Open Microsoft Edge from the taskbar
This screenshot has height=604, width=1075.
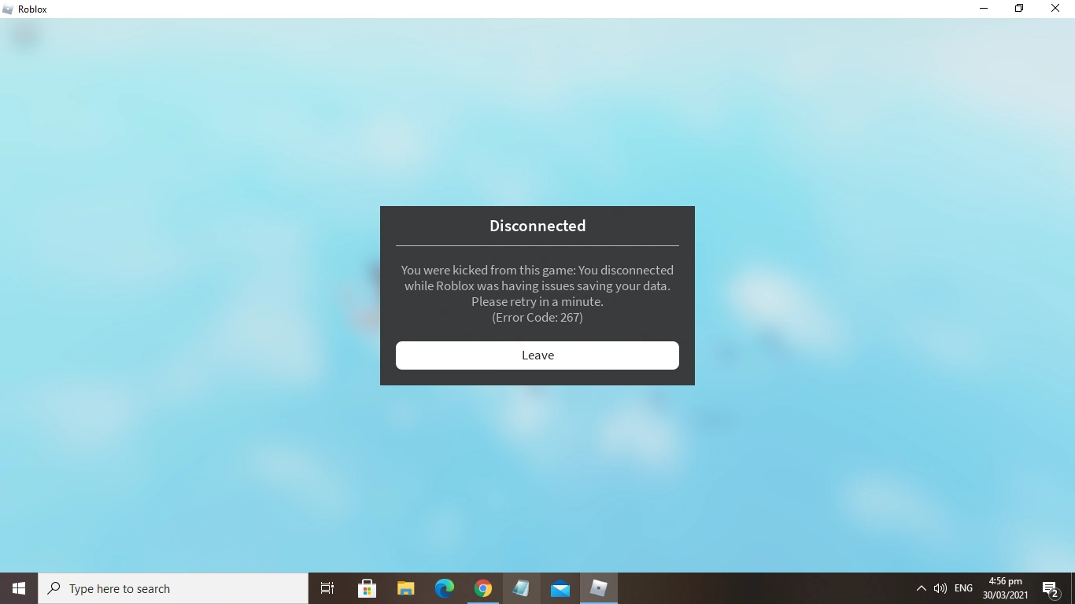coord(444,587)
